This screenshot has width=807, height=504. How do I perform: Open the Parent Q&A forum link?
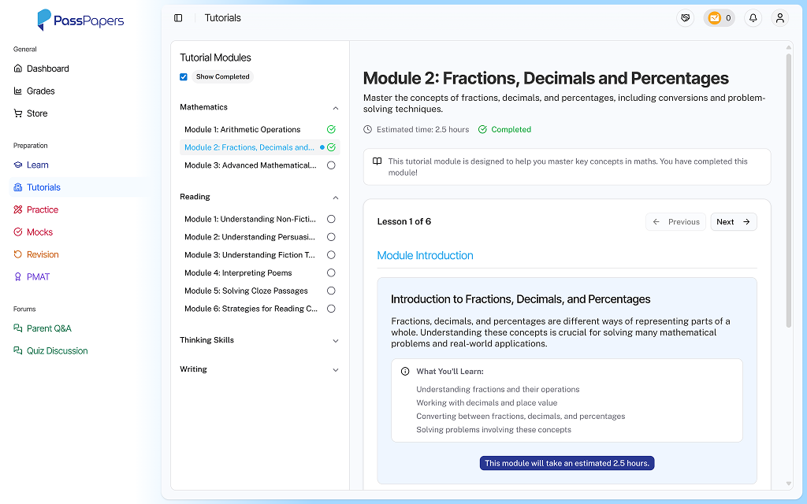(x=49, y=328)
